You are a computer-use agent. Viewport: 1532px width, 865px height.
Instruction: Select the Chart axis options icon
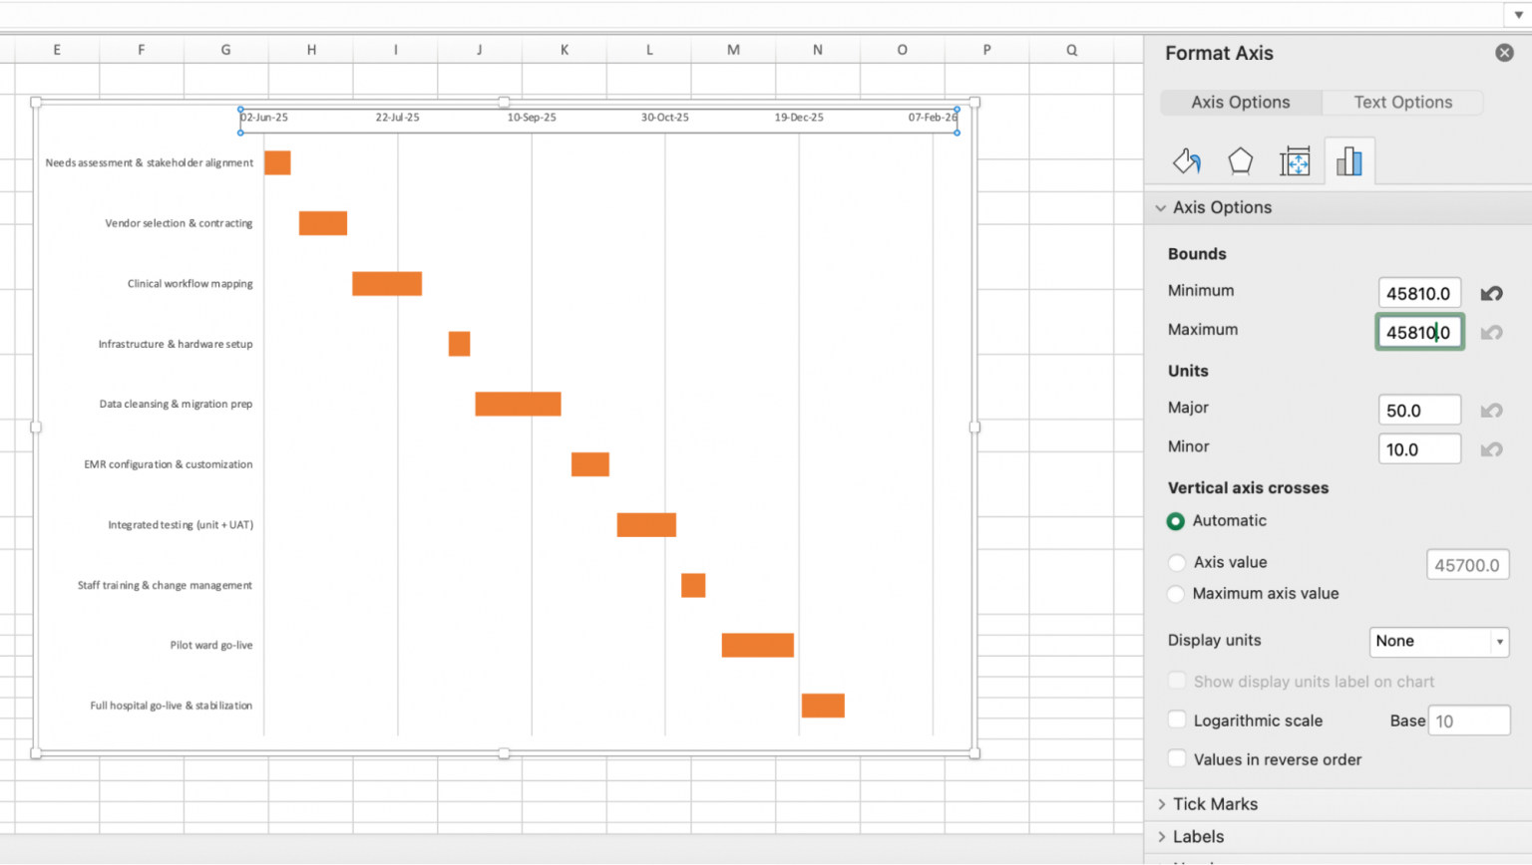click(x=1349, y=160)
